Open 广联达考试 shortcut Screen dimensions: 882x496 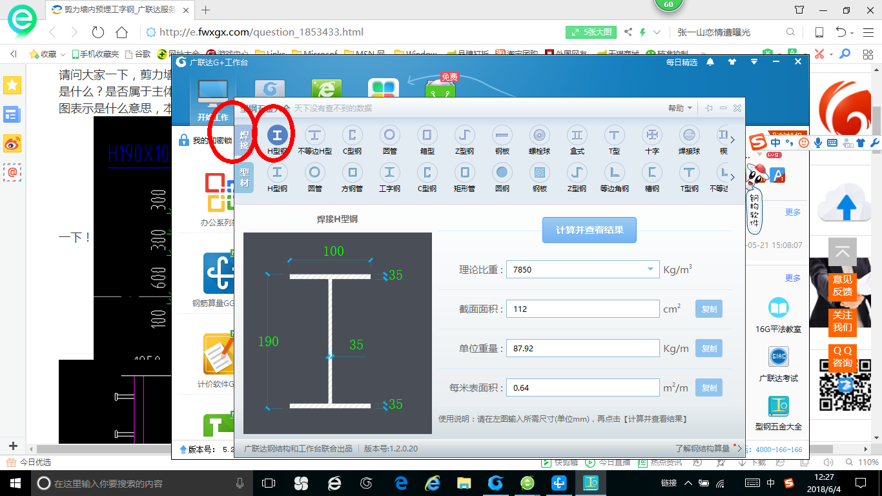pyautogui.click(x=778, y=364)
